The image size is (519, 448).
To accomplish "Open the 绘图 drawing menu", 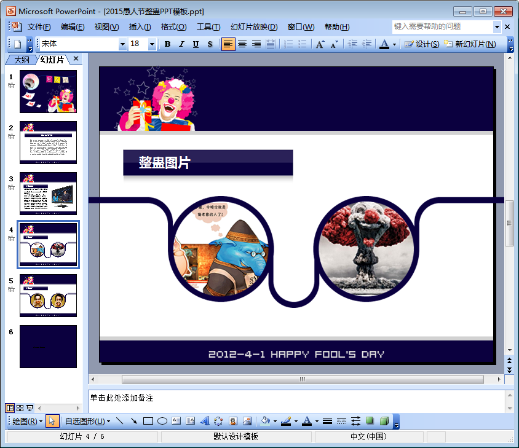I will (27, 421).
